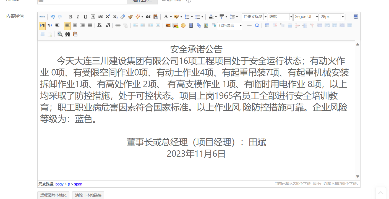Preview the content with magnifier icon
The image size is (389, 199).
[60, 34]
